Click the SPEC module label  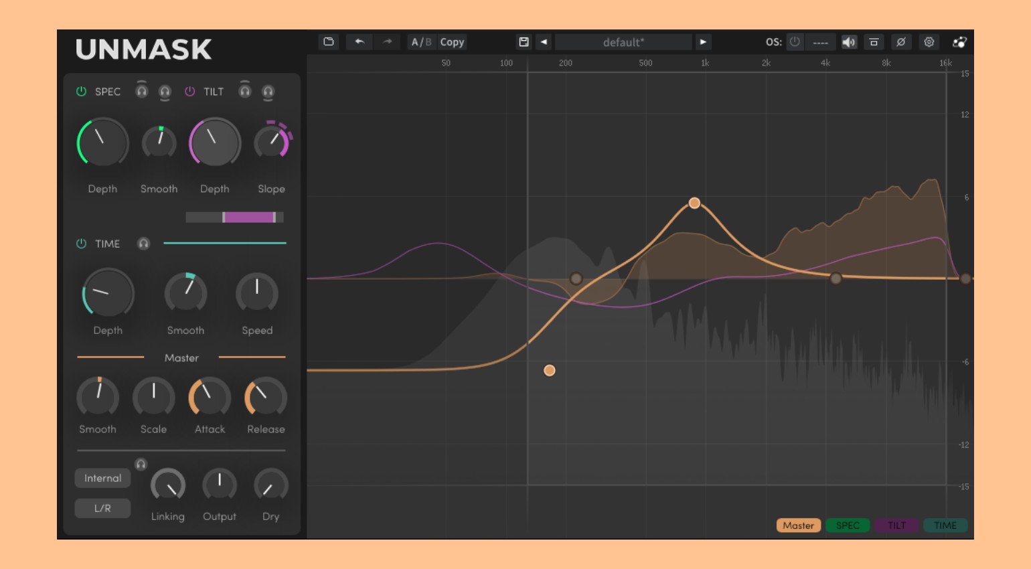[x=108, y=92]
